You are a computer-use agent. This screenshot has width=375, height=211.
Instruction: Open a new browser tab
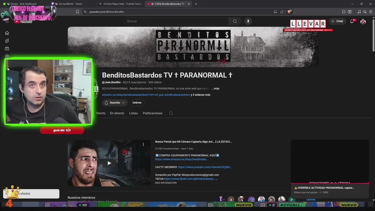196,4
